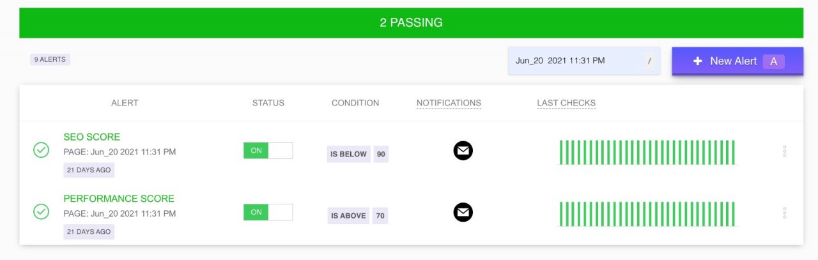818x260 pixels.
Task: Click the SEO Score passing checkmark icon
Action: (42, 150)
